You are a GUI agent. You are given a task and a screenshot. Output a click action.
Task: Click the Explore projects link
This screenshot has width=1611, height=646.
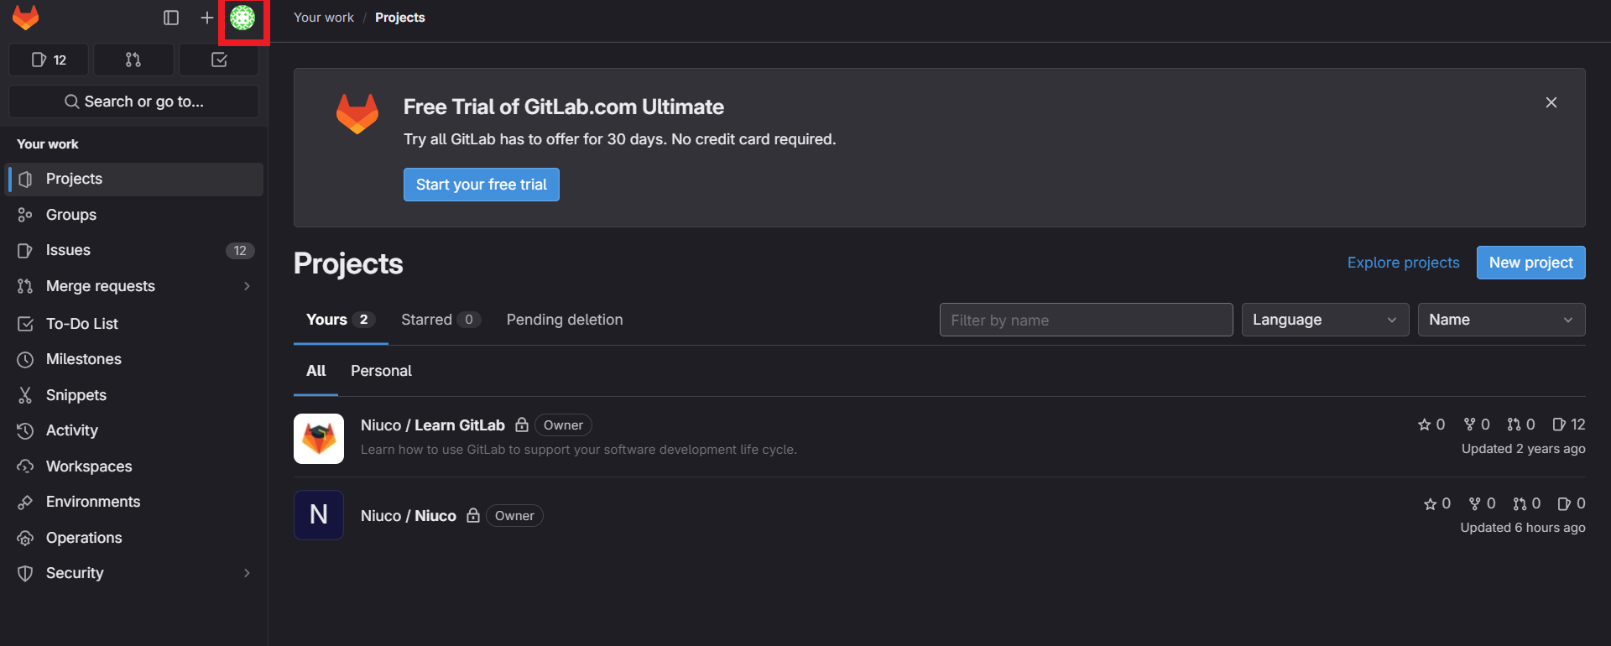1404,263
